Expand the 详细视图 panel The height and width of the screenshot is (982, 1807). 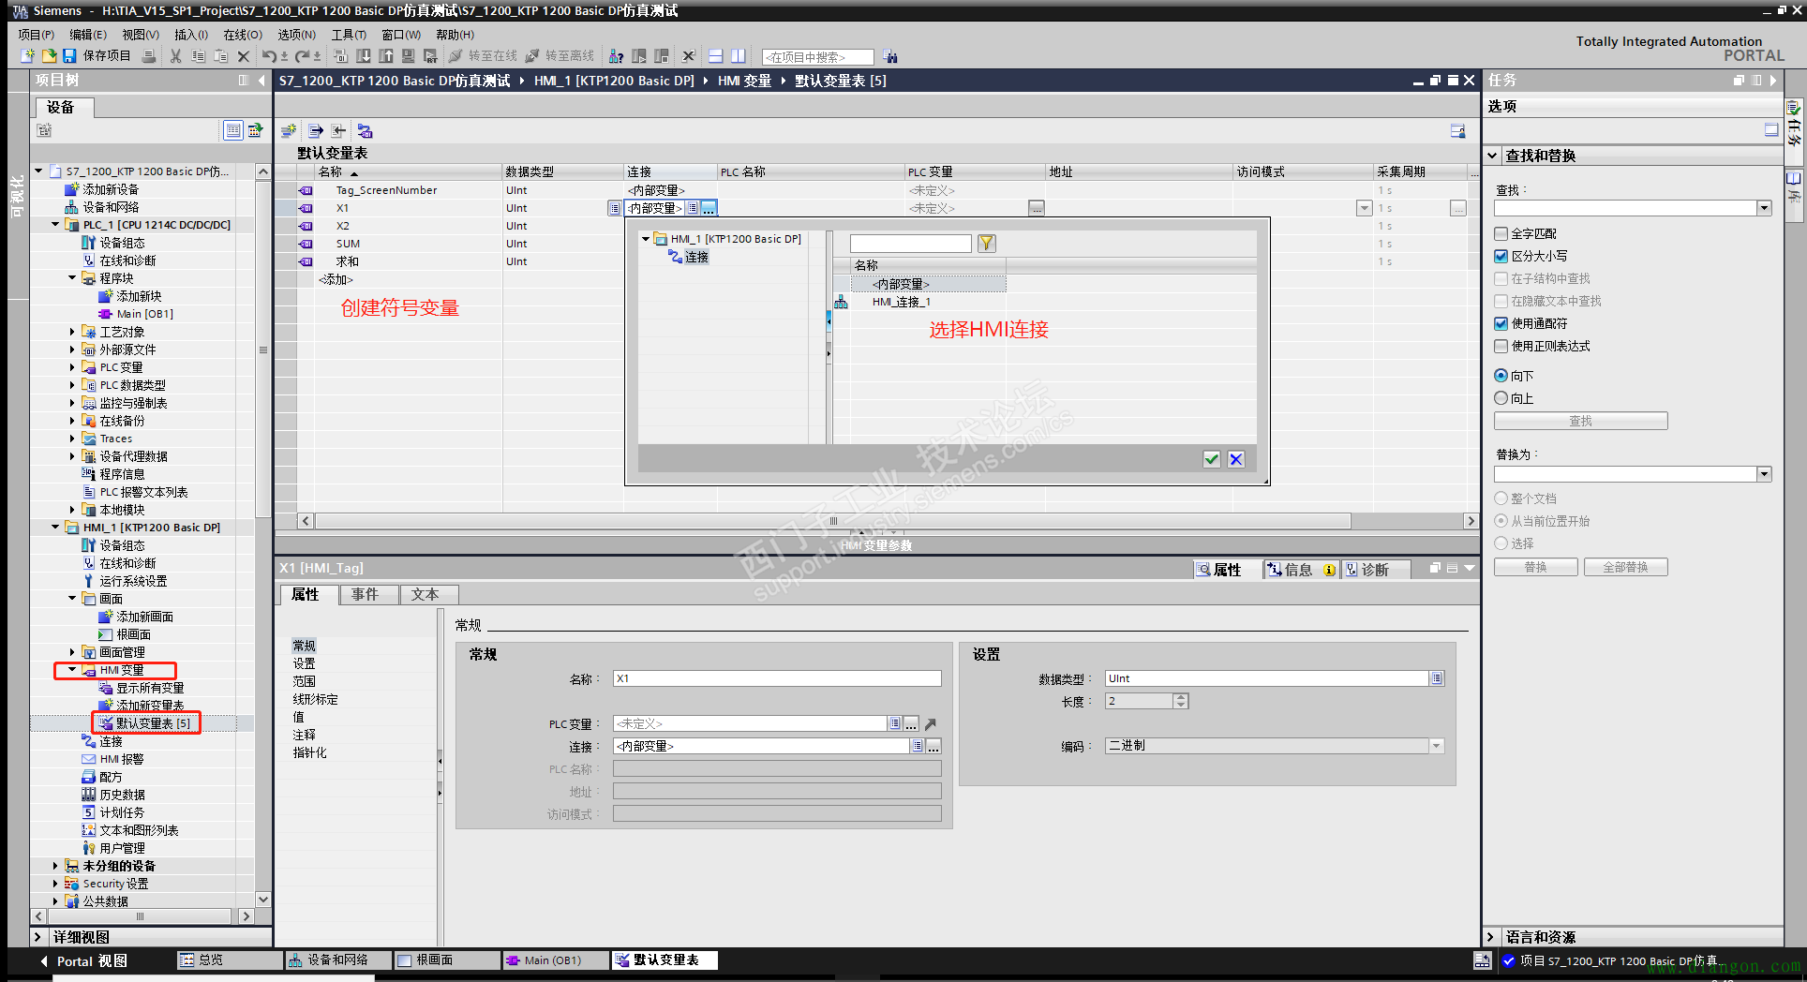click(x=38, y=937)
